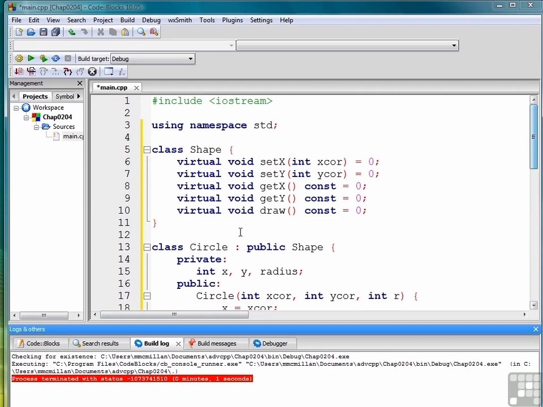543x407 pixels.
Task: Close the Logs & others panel
Action: point(536,329)
